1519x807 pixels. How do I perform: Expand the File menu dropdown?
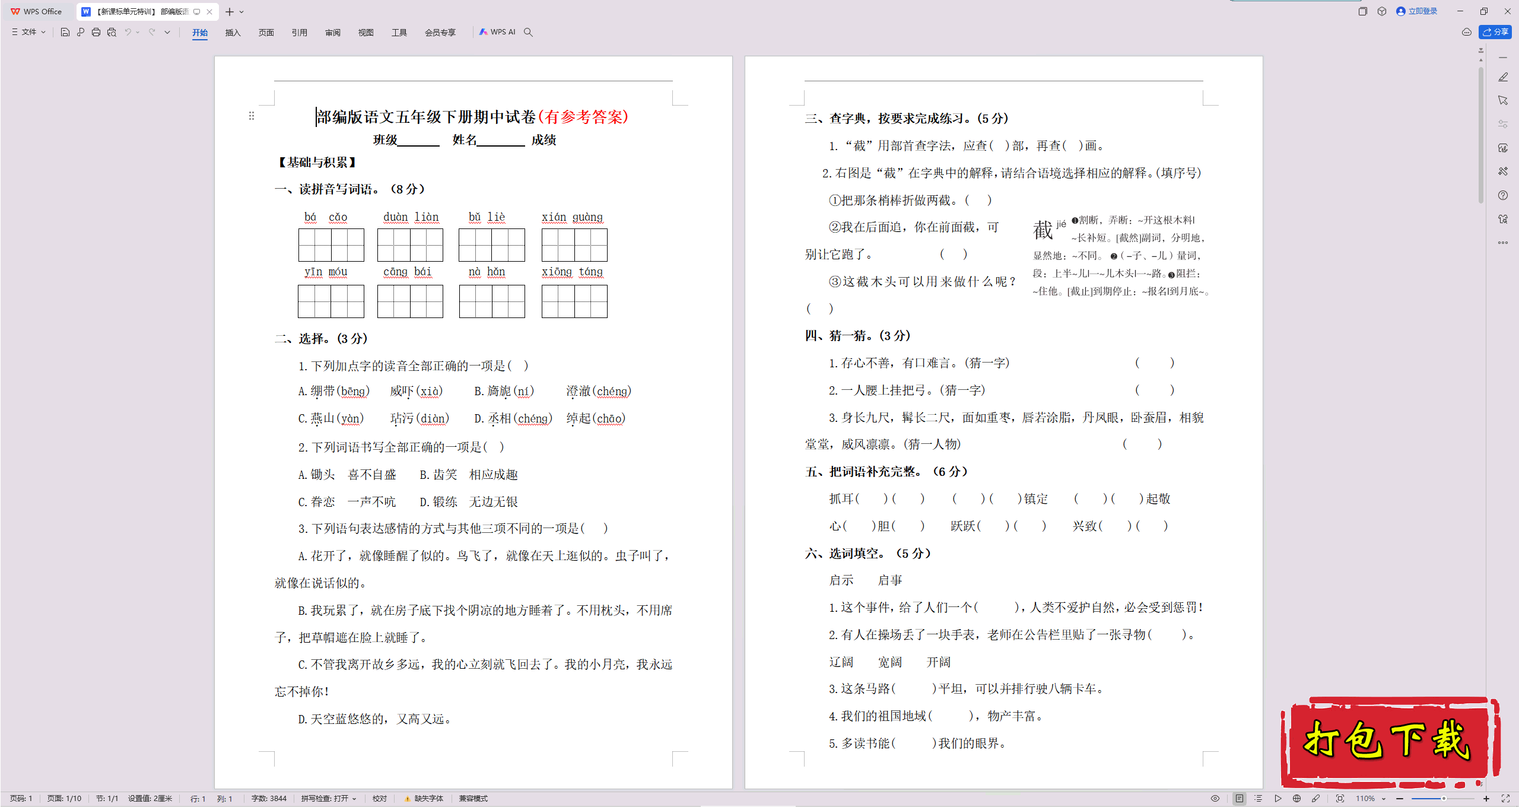pos(28,32)
